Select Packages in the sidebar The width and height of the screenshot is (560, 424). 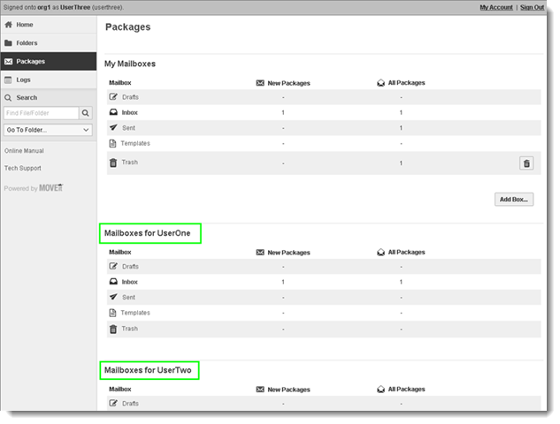(30, 61)
